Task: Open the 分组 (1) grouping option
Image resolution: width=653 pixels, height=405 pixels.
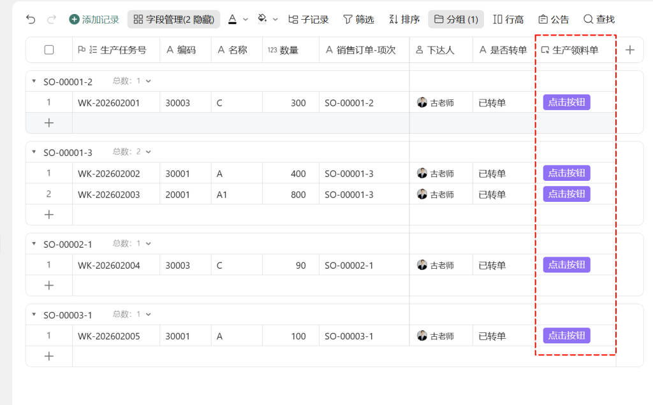Action: coord(456,19)
